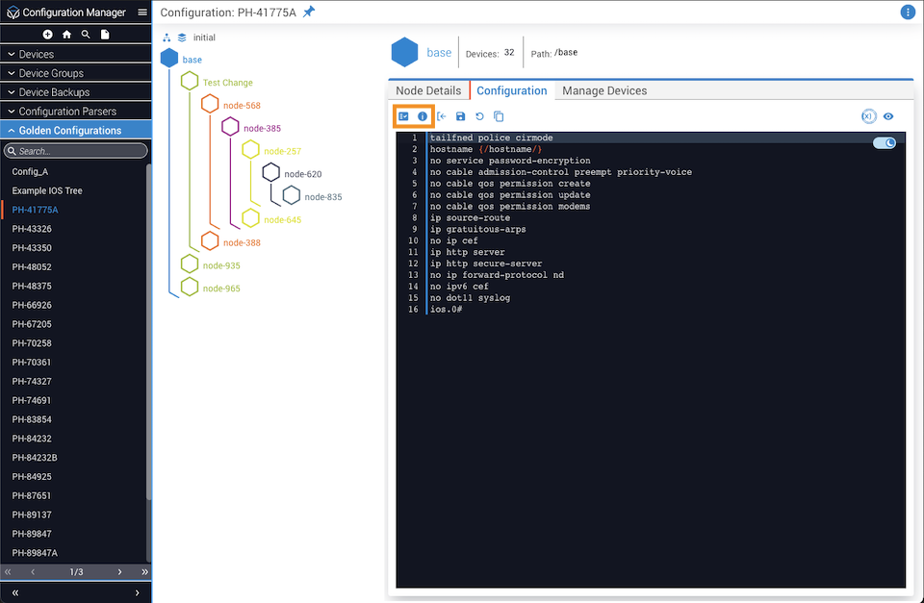Screen dimensions: 924x603
Task: Click the magnifier icon in the sidebar toolbar
Action: (86, 35)
